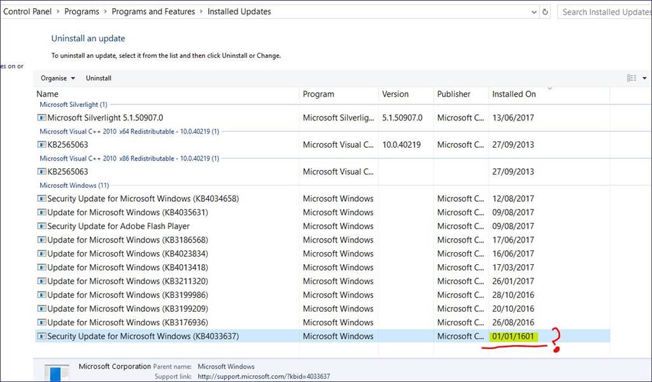
Task: Click the update icon beside KB4013418
Action: (41, 267)
